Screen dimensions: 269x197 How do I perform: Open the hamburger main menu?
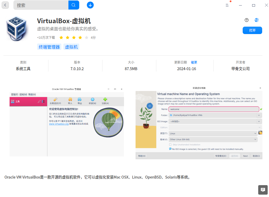click(227, 5)
